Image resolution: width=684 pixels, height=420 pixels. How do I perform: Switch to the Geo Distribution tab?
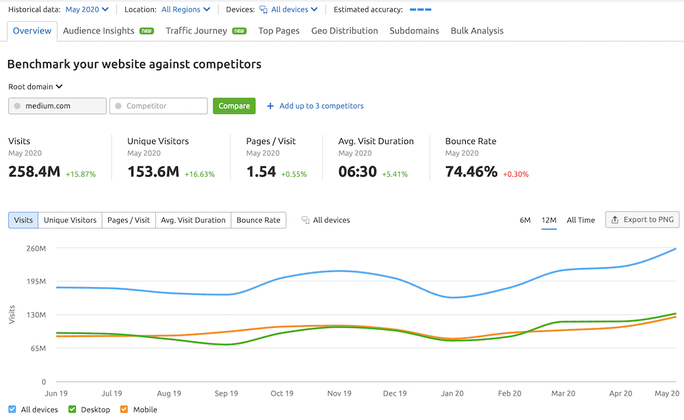coord(344,30)
